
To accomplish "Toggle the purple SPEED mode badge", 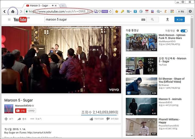I will coord(105,11).
